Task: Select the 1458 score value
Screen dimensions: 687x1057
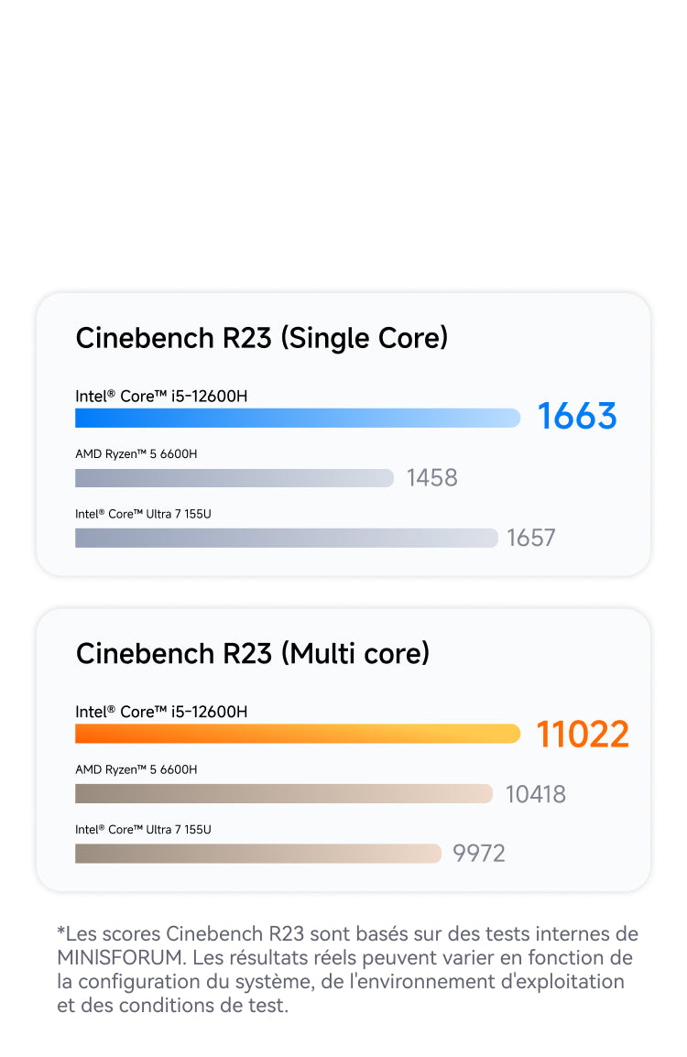Action: (x=431, y=478)
